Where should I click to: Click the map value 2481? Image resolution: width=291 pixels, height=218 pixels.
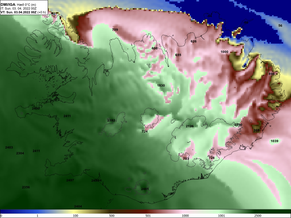click(x=145, y=189)
